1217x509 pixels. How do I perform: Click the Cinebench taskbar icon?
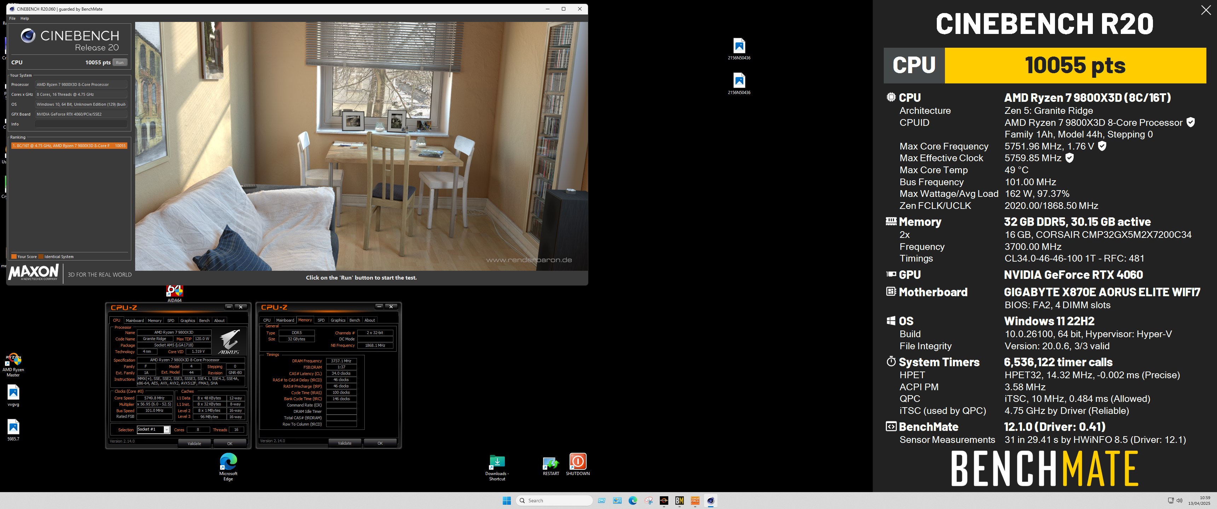710,501
